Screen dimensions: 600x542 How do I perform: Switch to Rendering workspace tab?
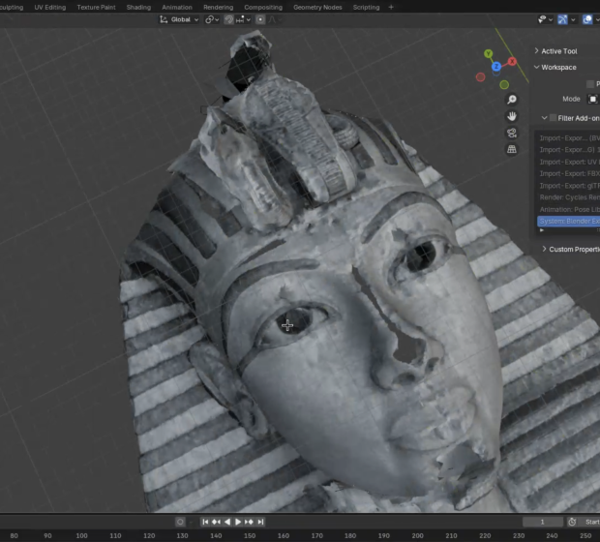218,7
